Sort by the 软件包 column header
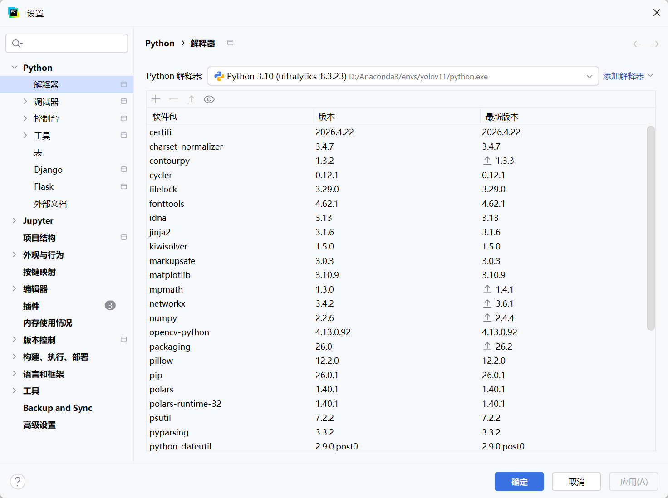This screenshot has width=668, height=498. [230, 117]
